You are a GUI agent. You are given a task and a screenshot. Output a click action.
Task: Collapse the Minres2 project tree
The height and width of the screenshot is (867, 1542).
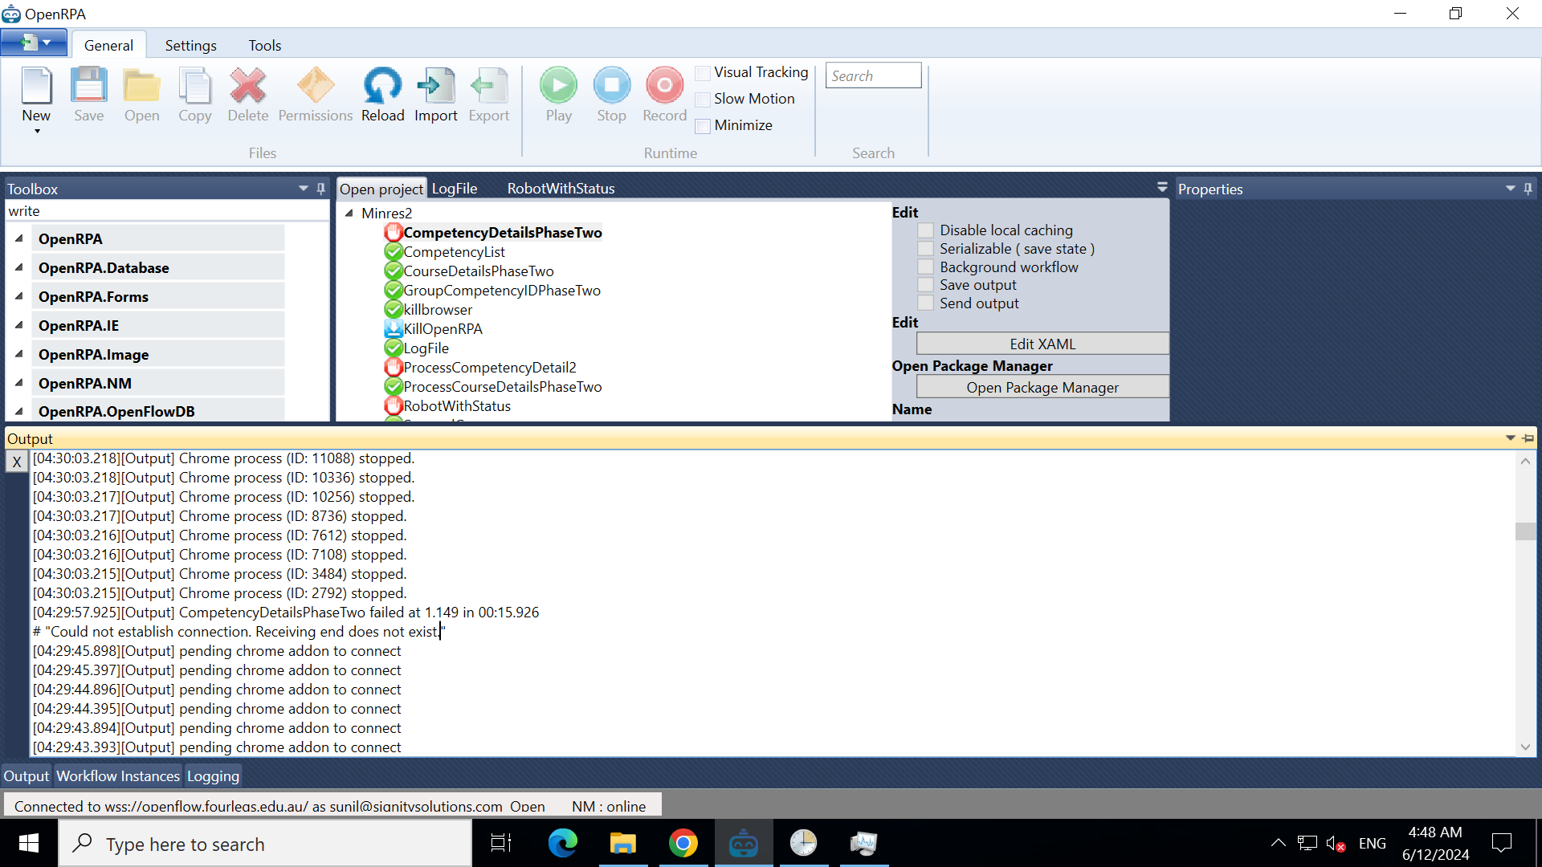pyautogui.click(x=349, y=213)
